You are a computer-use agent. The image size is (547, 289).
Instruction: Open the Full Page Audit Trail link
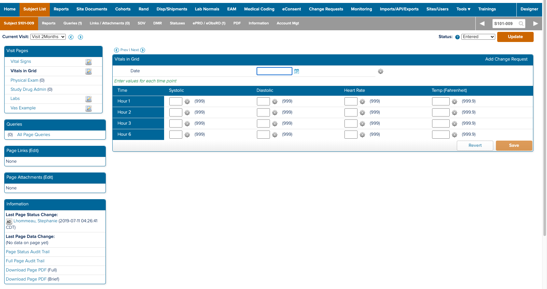pyautogui.click(x=25, y=261)
